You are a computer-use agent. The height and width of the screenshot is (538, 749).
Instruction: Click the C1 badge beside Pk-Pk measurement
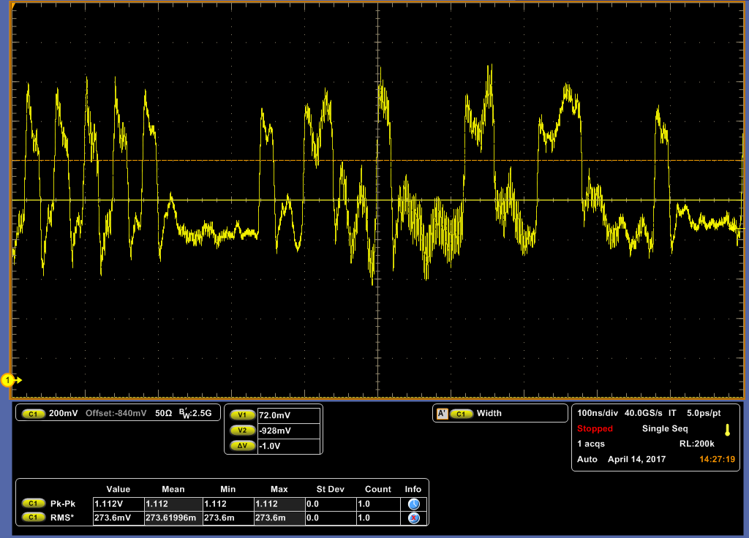click(33, 504)
